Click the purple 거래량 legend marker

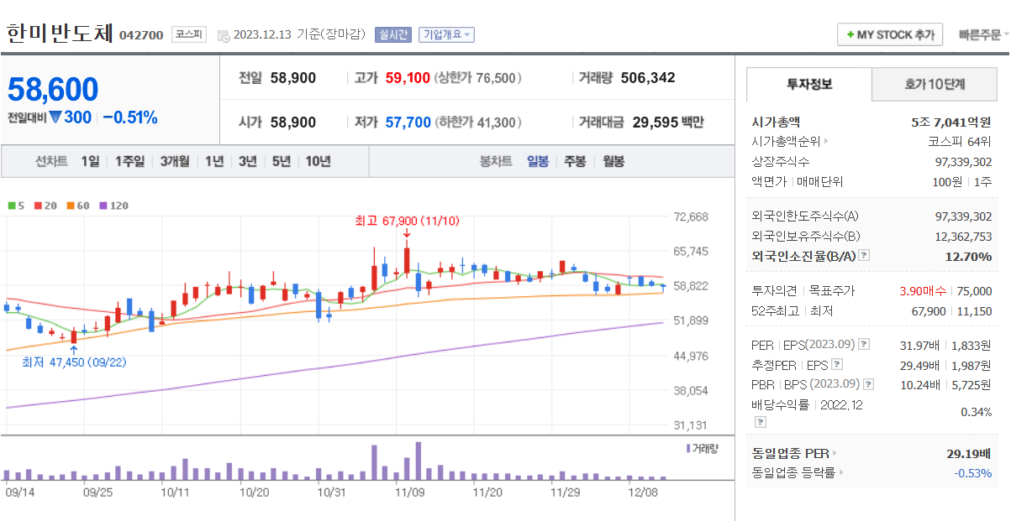tap(688, 449)
